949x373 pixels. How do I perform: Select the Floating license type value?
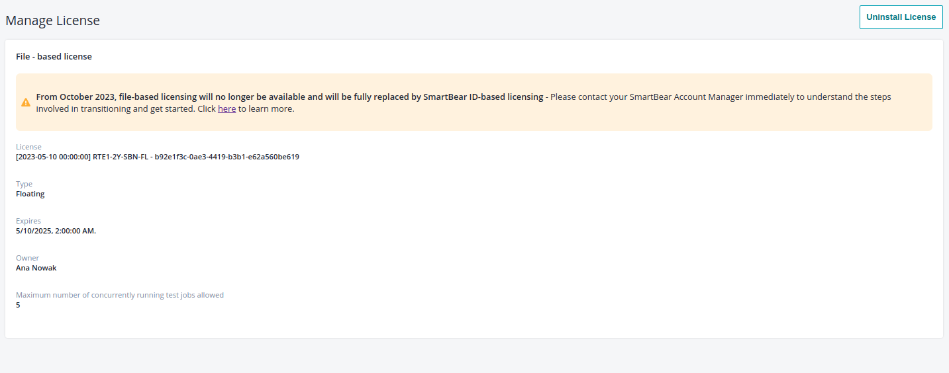tap(30, 194)
